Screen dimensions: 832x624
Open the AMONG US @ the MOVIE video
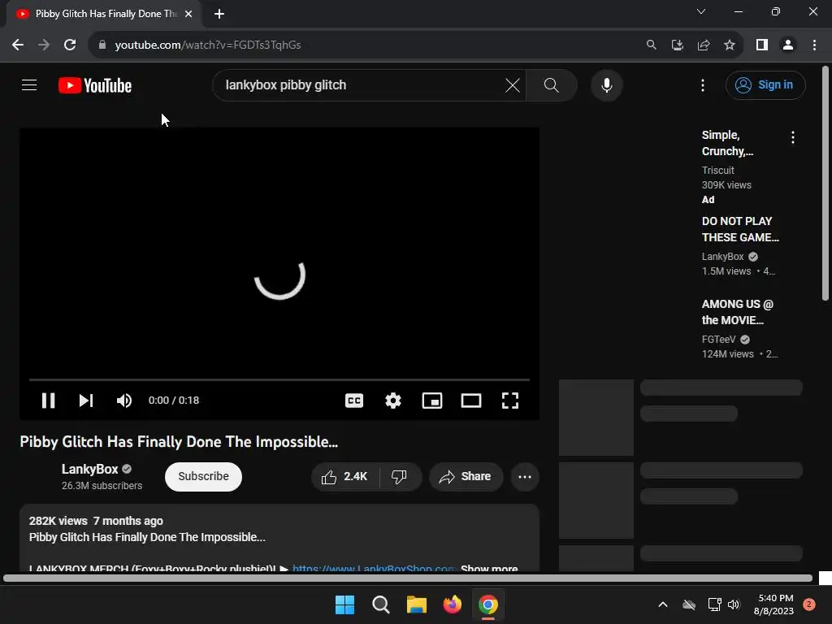(x=738, y=312)
